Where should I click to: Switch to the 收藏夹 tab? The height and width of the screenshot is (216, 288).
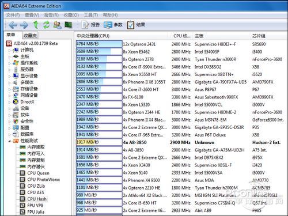[30, 36]
